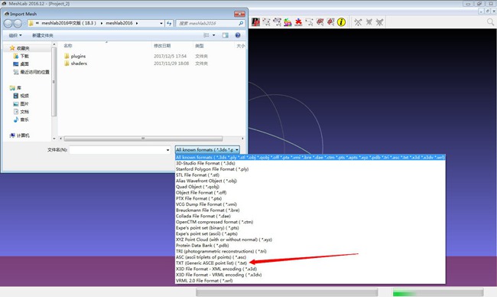Go back with the dialog back arrow
Image resolution: width=497 pixels, height=297 pixels.
(x=8, y=24)
